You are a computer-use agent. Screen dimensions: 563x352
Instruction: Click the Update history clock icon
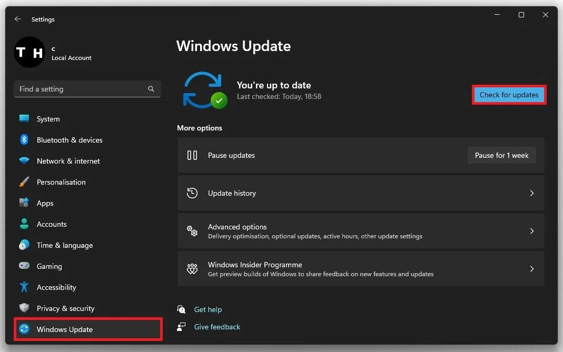pos(192,193)
